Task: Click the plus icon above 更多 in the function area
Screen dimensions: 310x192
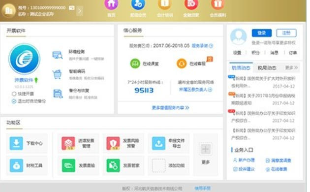Action: click(206, 149)
